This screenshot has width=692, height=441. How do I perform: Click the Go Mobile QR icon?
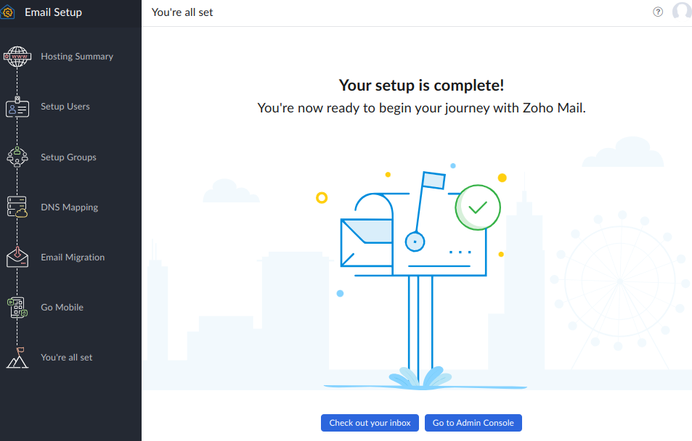(17, 308)
